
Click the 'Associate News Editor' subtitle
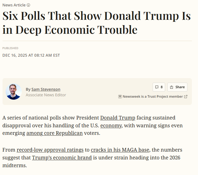pos(46,95)
